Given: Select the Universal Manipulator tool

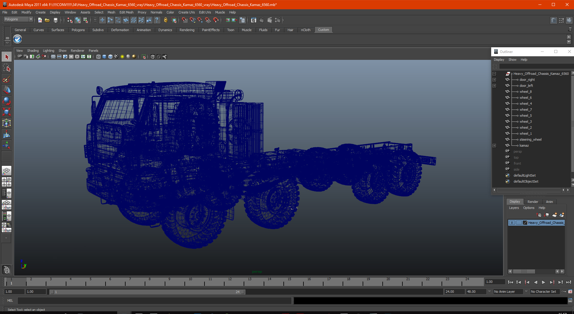Looking at the screenshot, I should coord(7,123).
